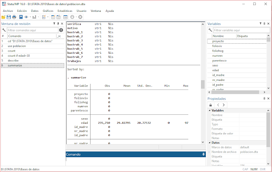Select history command 'describe'
The width and height of the screenshot is (272, 172).
33,61
